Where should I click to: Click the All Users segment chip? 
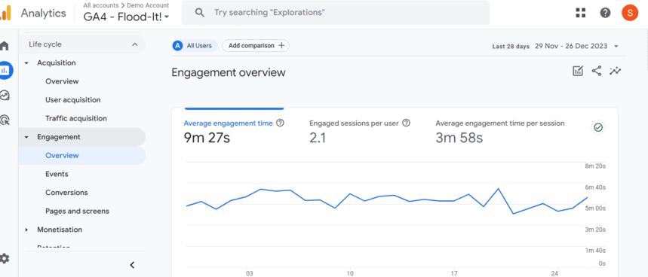pos(195,46)
